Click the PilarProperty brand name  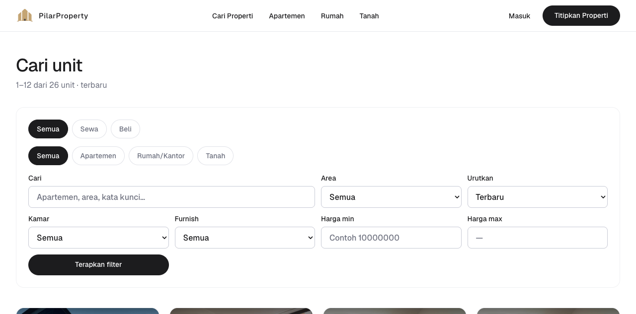click(64, 16)
